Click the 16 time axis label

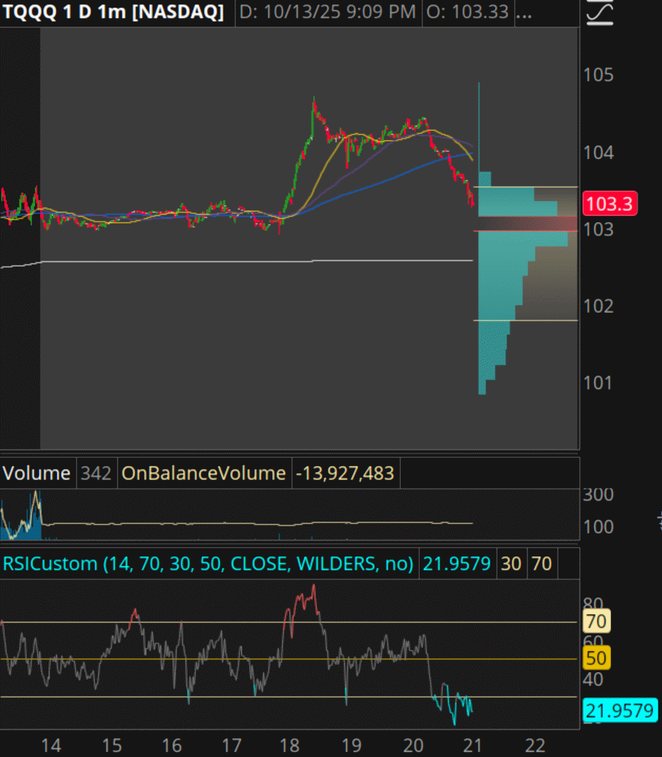[172, 745]
